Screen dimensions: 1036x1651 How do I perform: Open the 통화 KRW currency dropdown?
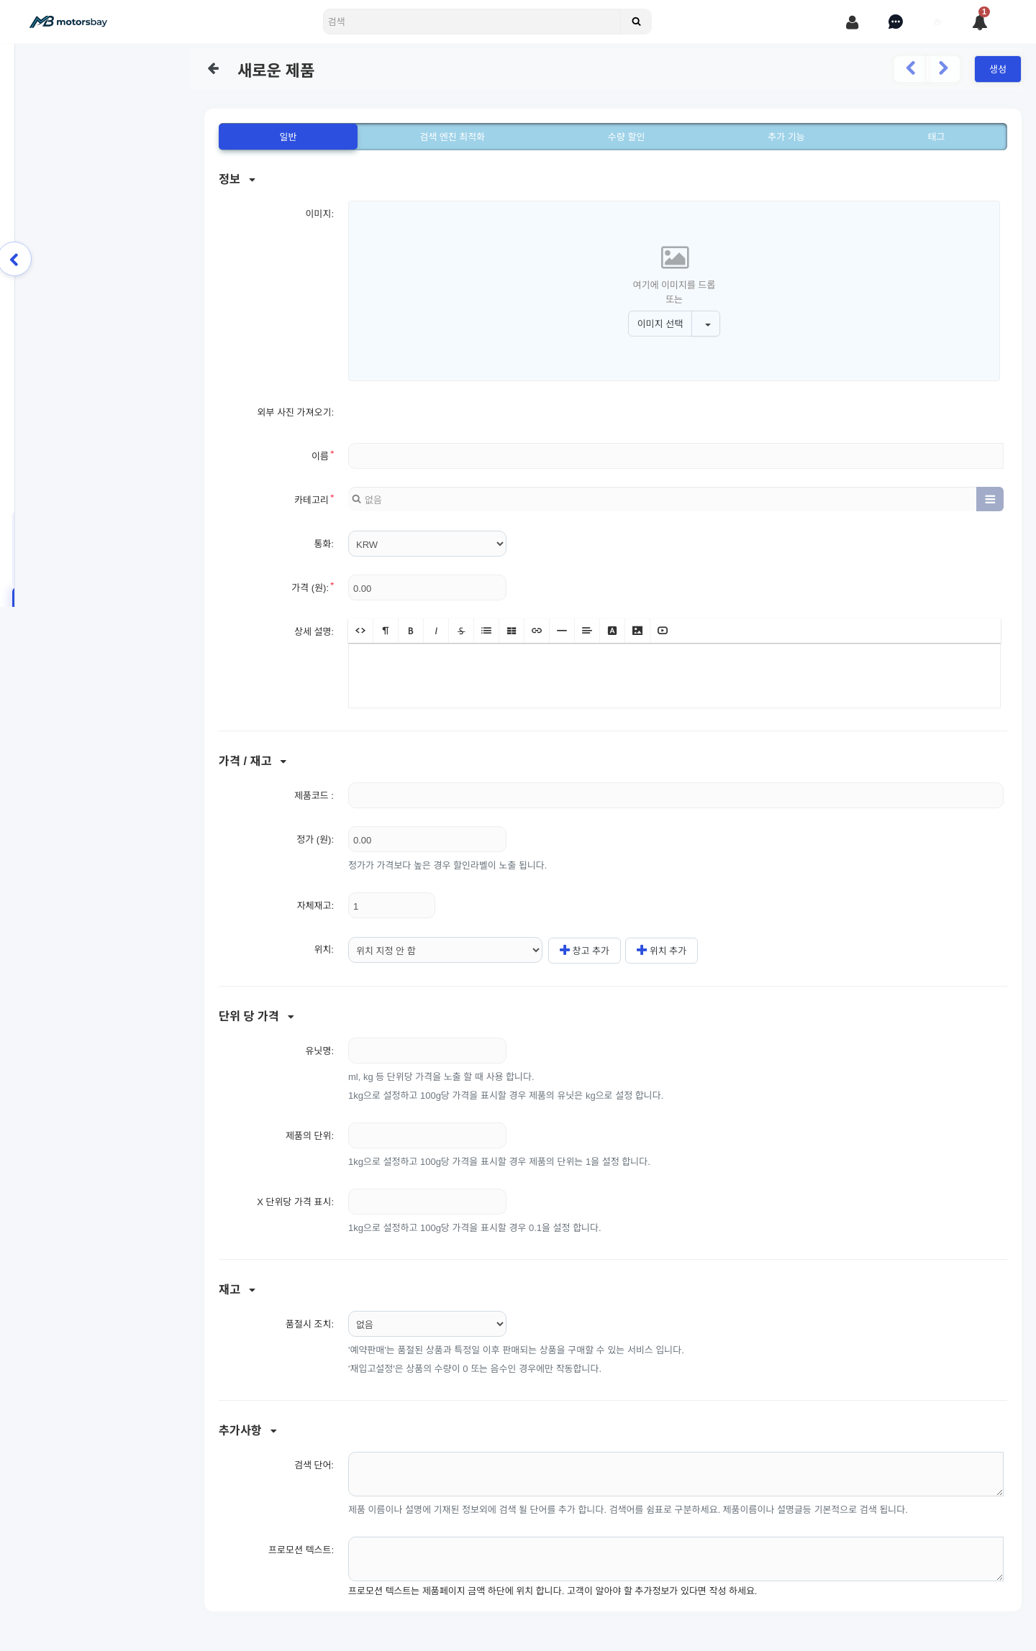[427, 544]
